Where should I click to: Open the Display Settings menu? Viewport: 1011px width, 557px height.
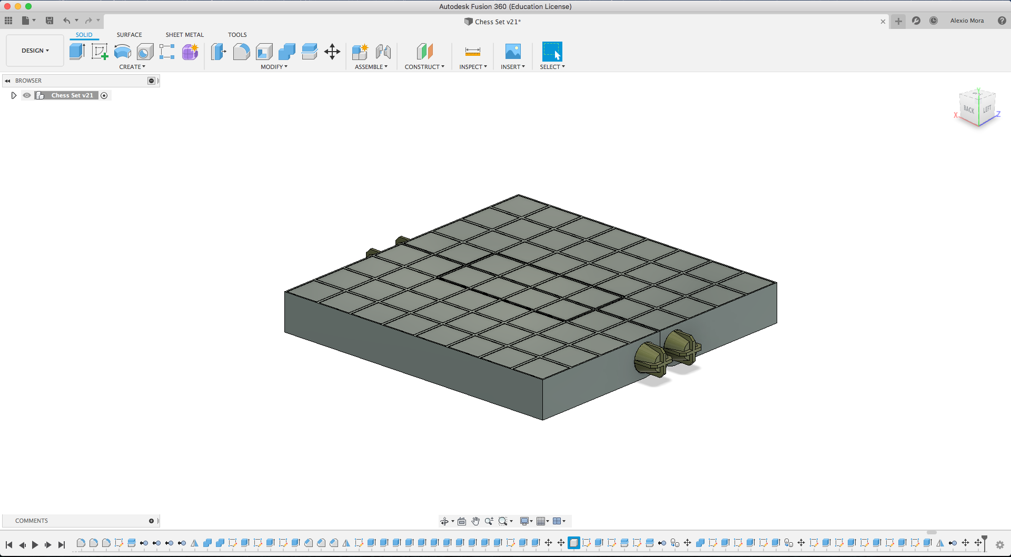pos(526,521)
